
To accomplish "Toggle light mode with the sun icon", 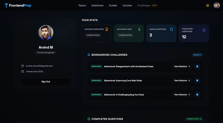I will (208, 5).
